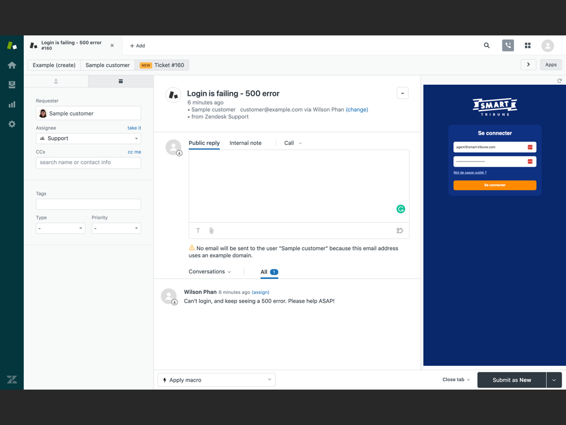Screen dimensions: 566x425
Task: Open the Zendesk products grid icon
Action: tap(527, 45)
